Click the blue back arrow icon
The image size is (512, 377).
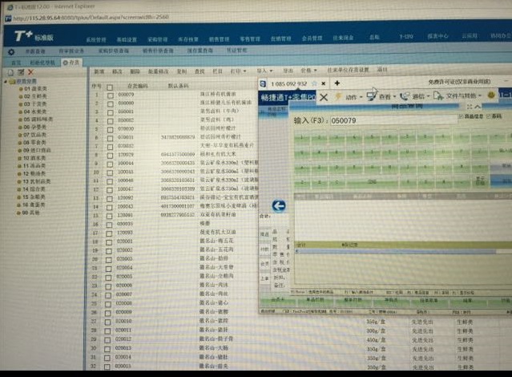pyautogui.click(x=279, y=206)
